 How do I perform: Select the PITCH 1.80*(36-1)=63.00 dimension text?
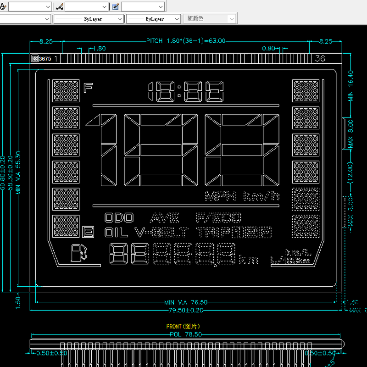point(185,41)
